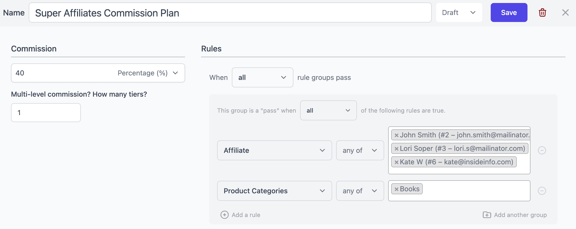Open 'any of' operator for Affiliate rule
Viewport: 576px width, 229px height.
pyautogui.click(x=360, y=150)
